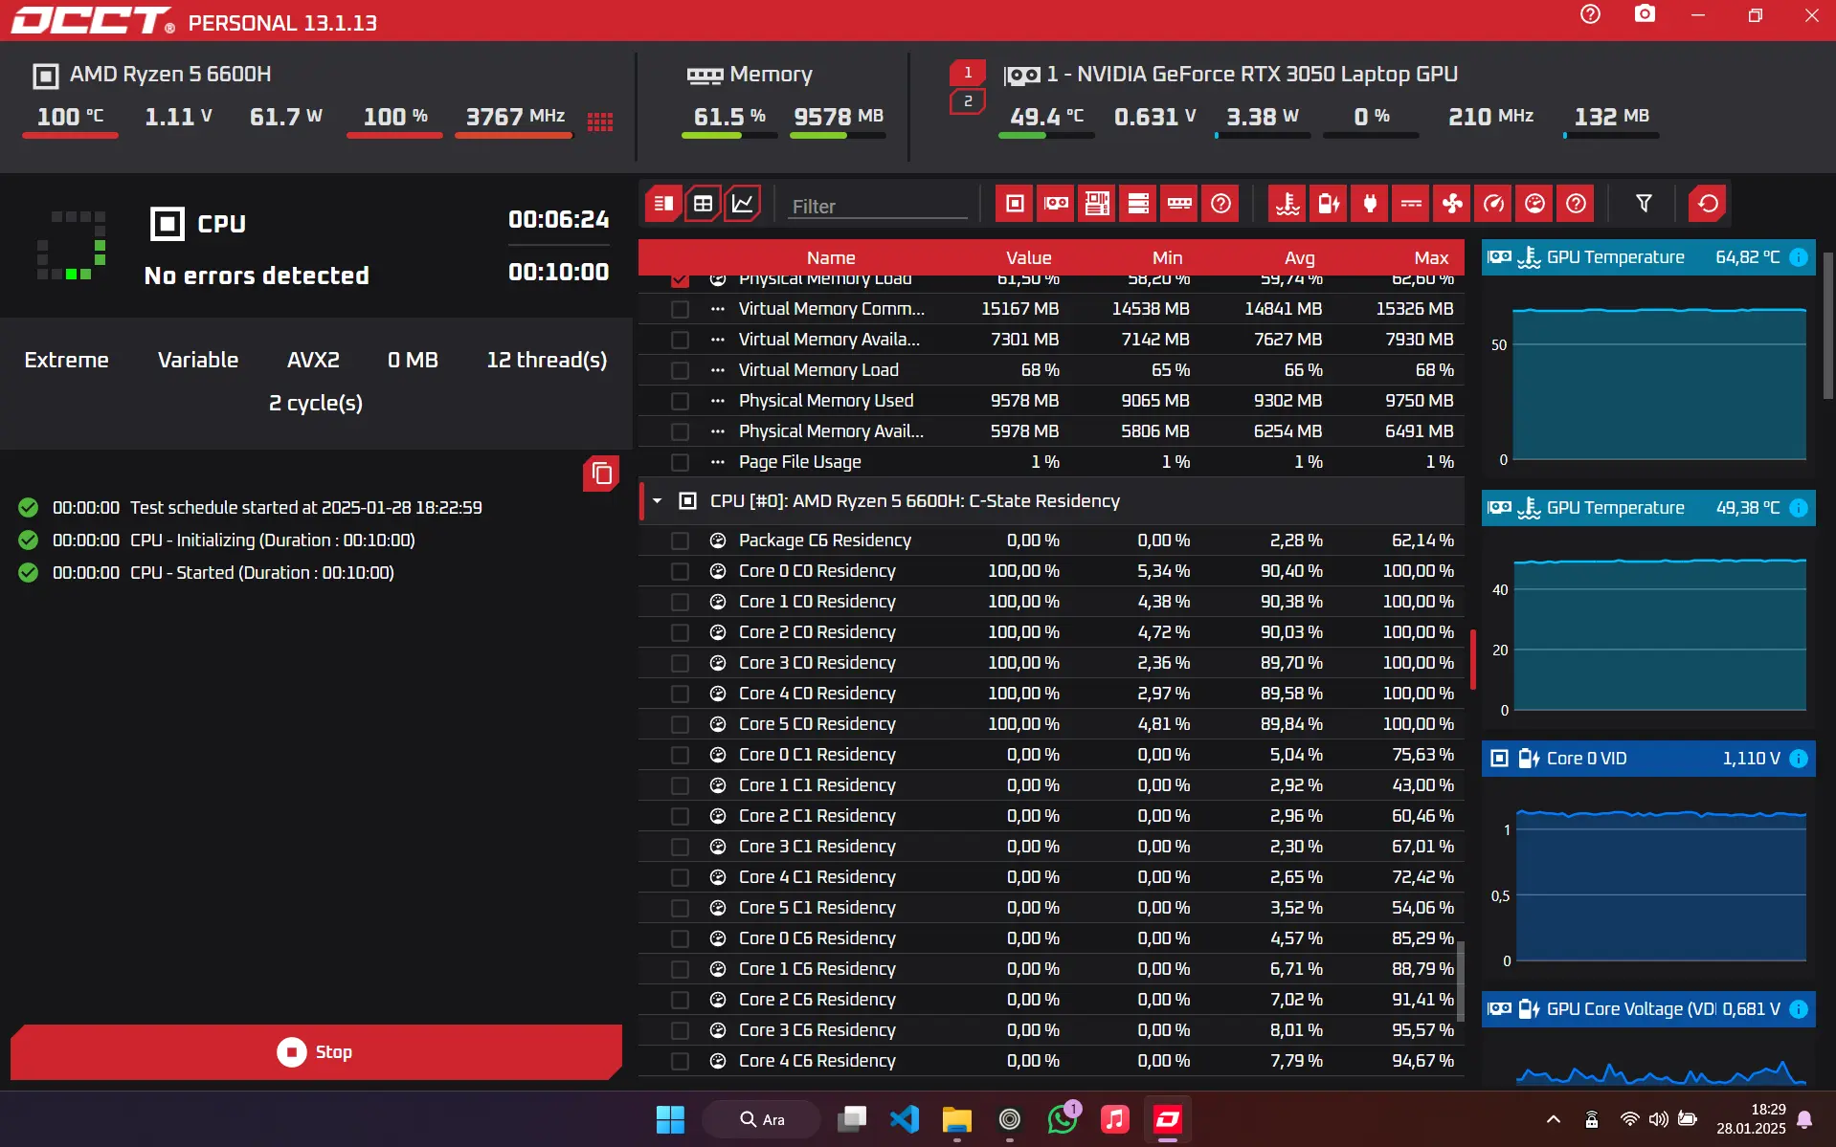The image size is (1836, 1147).
Task: Toggle the voltage sensor filter icon
Action: [x=1329, y=204]
